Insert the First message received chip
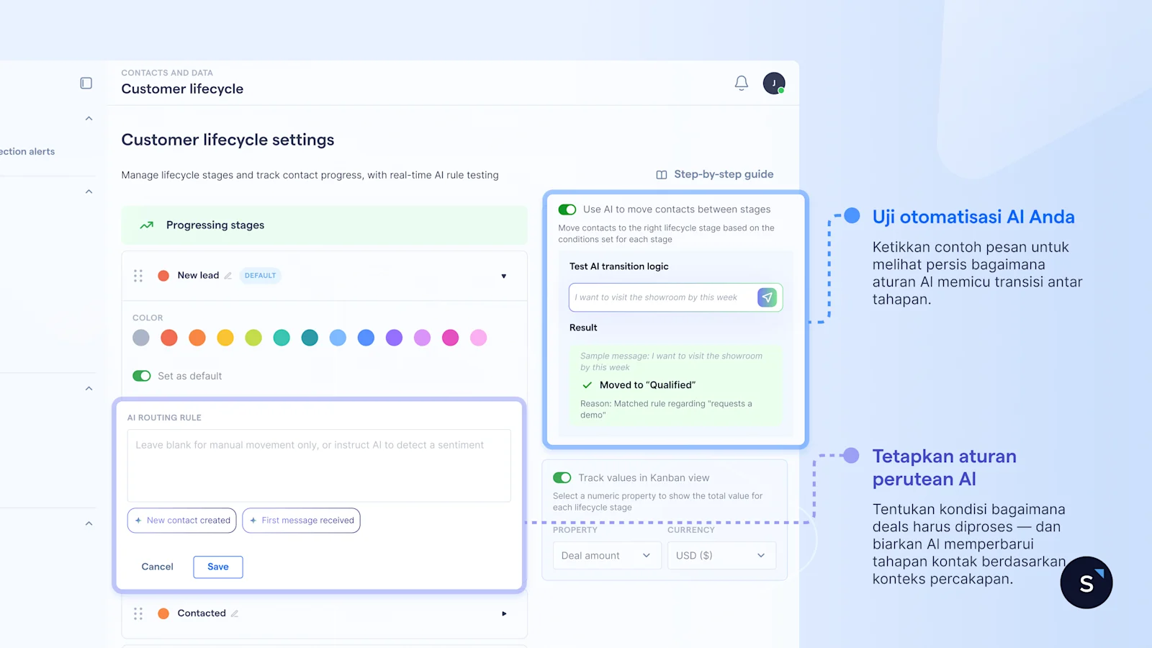 (302, 521)
